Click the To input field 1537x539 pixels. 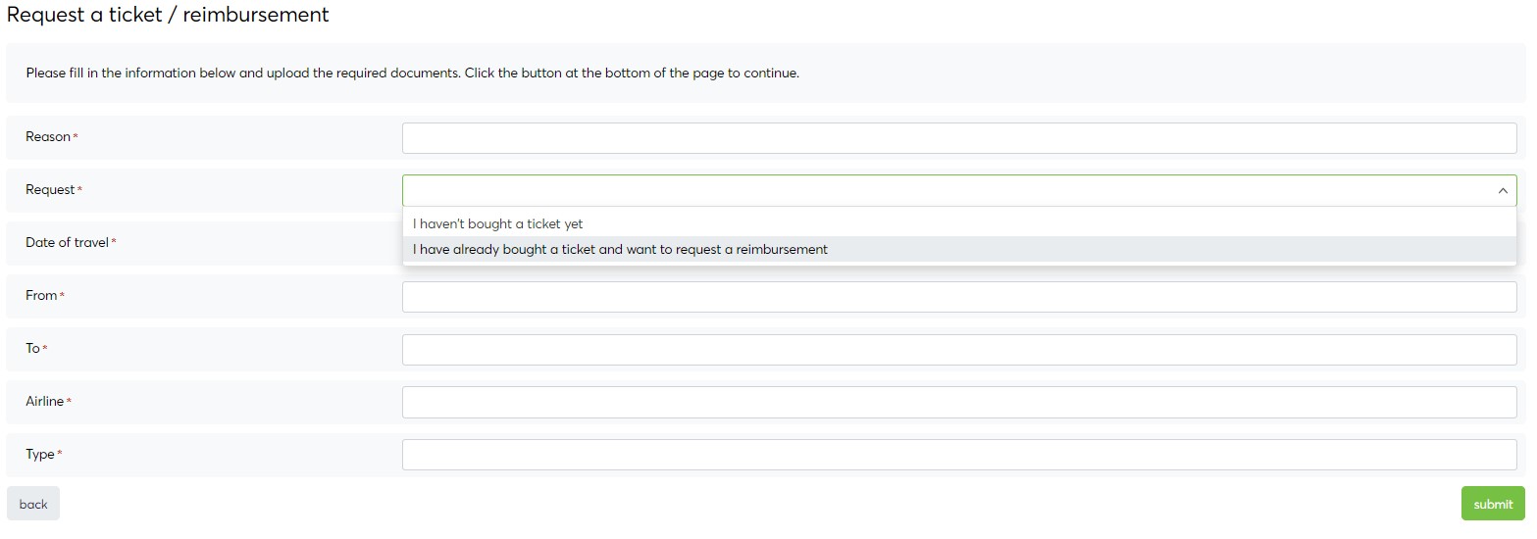point(958,350)
